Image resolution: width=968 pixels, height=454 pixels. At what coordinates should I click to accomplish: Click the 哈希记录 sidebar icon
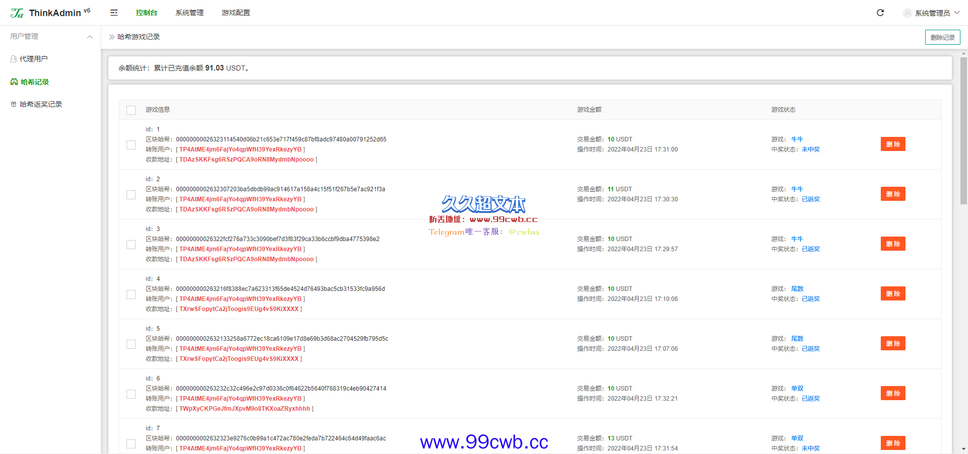[14, 82]
